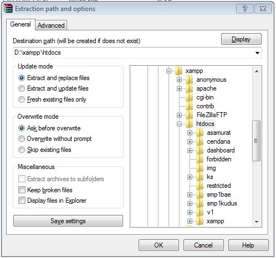Click the img folder icon
This screenshot has height=258, width=276.
[x=200, y=168]
